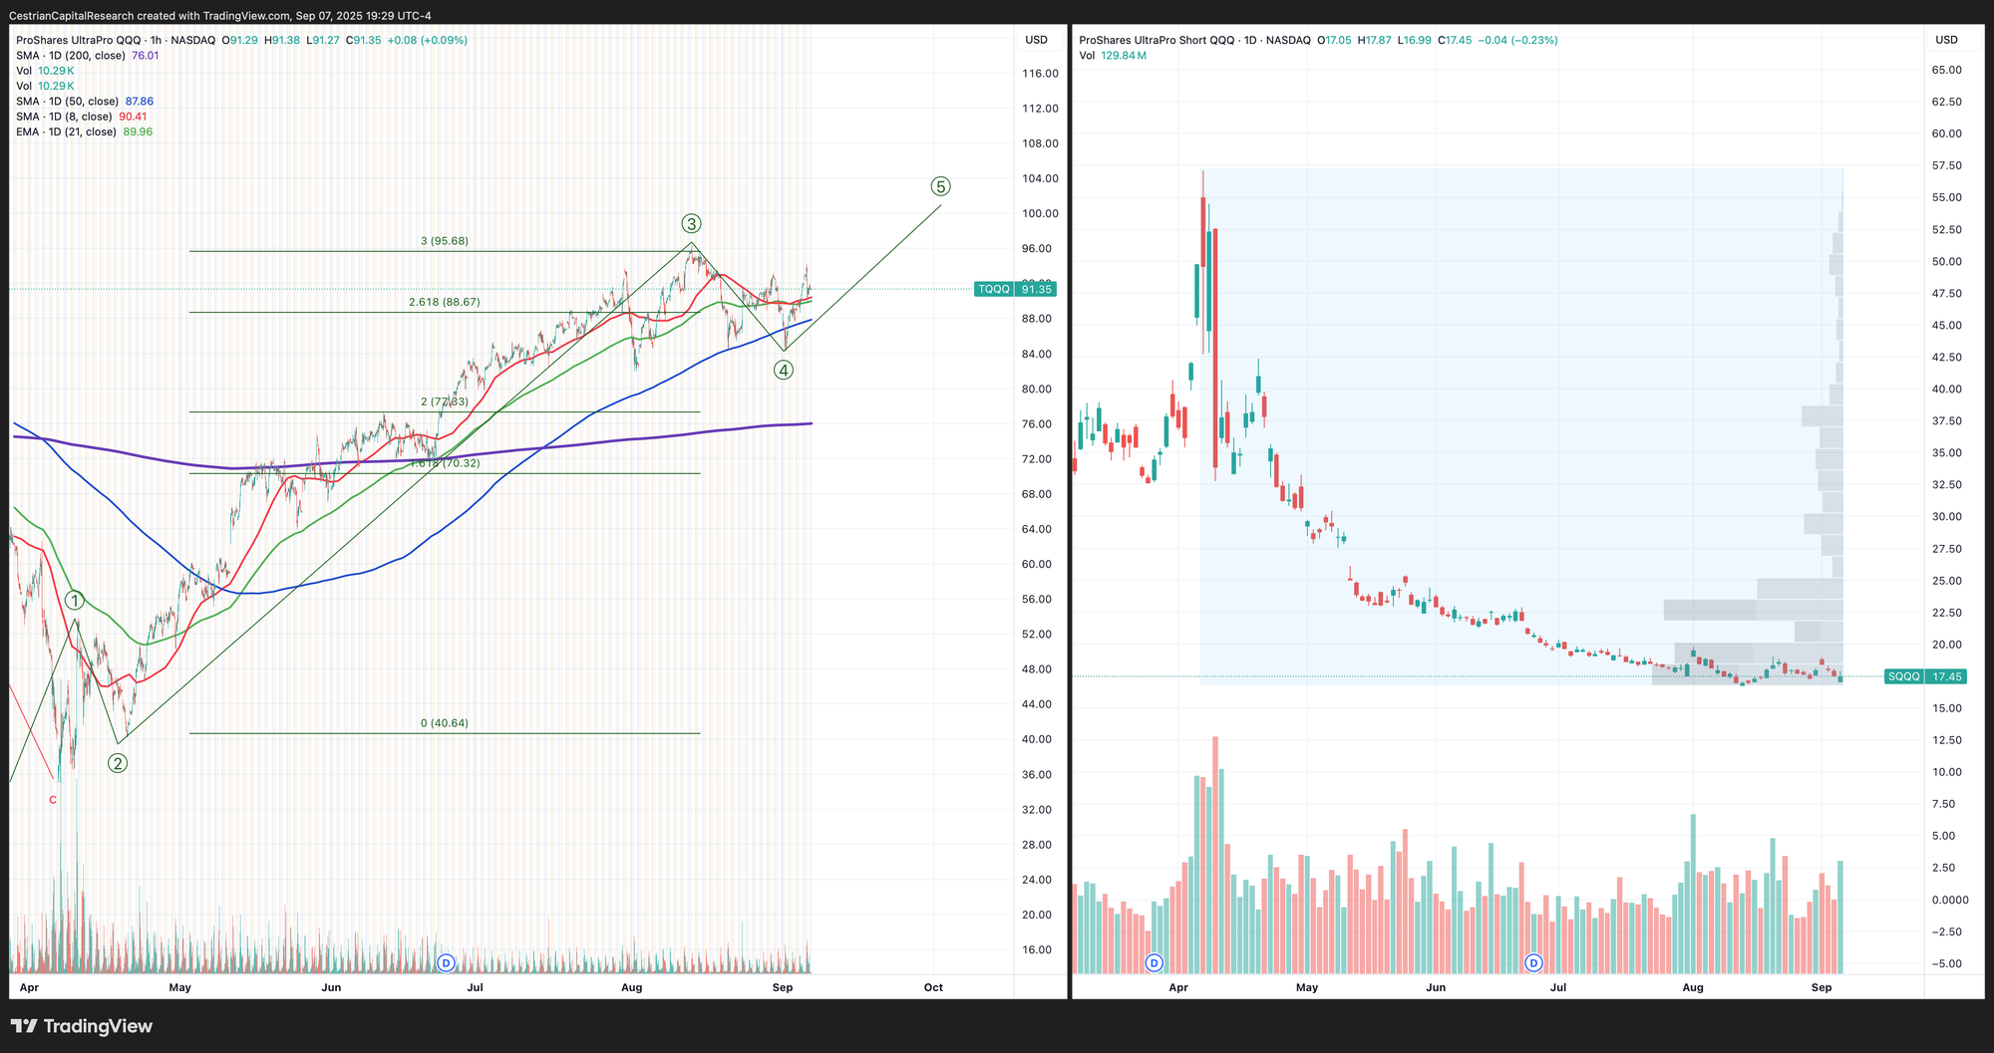Click the close value C91.35 in TQQQ header
The image size is (1994, 1053).
pyautogui.click(x=363, y=40)
